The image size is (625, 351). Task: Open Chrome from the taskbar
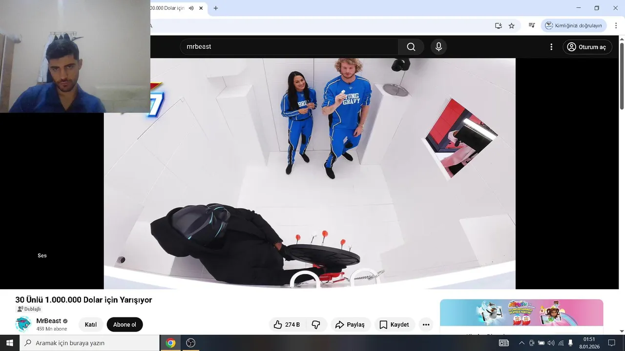170,343
